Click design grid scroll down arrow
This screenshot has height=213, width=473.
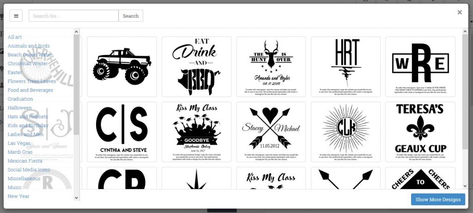(465, 186)
